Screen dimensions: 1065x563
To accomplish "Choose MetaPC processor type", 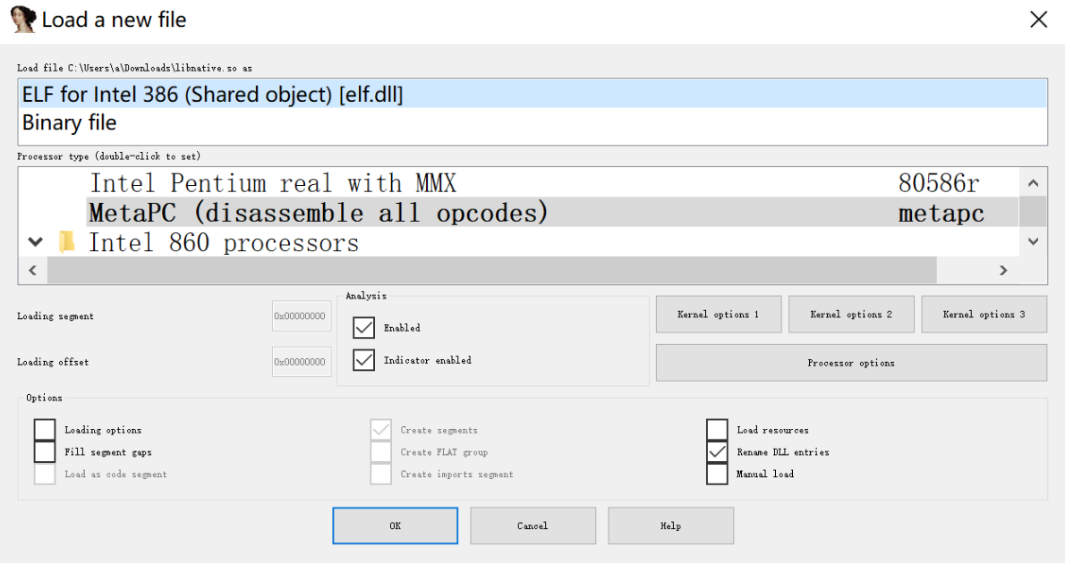I will 318,213.
